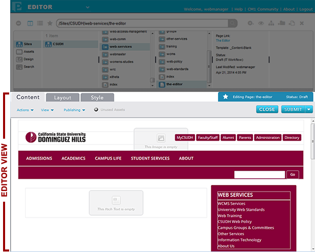This screenshot has width=315, height=252.
Task: Switch to column view icon
Action: click(30, 23)
